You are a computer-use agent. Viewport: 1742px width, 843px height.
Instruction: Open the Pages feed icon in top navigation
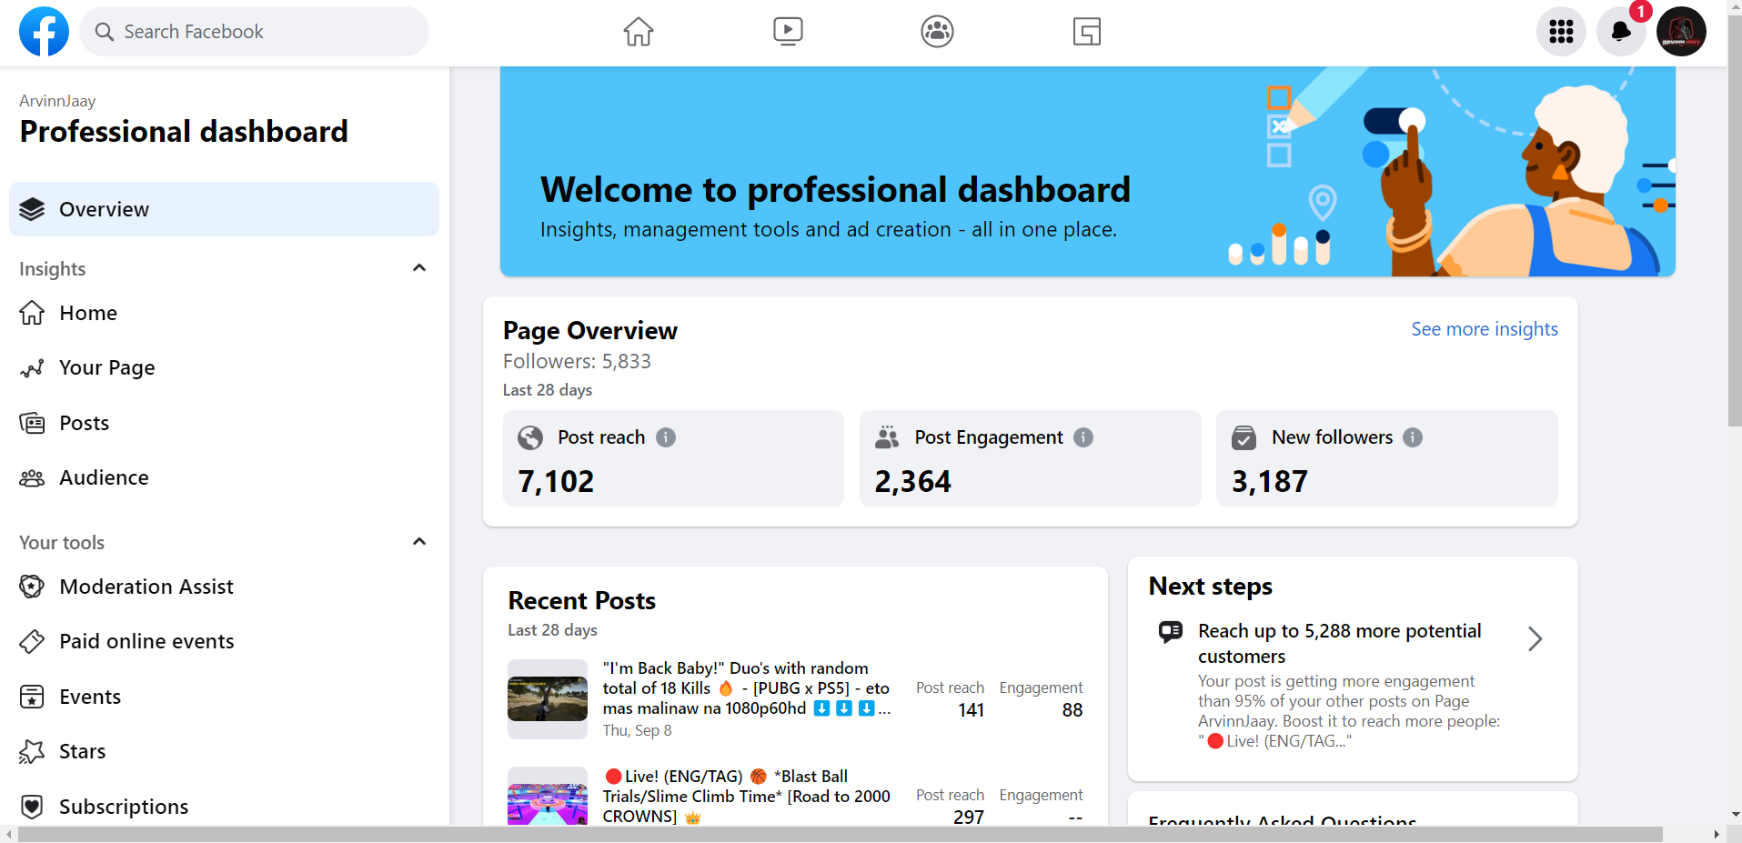tap(1087, 32)
